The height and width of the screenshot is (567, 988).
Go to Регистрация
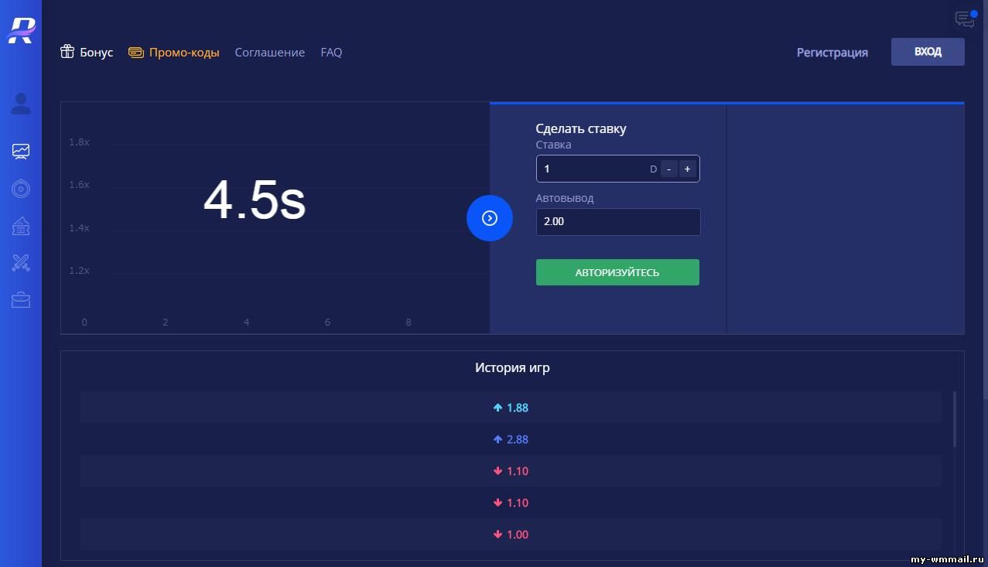832,53
